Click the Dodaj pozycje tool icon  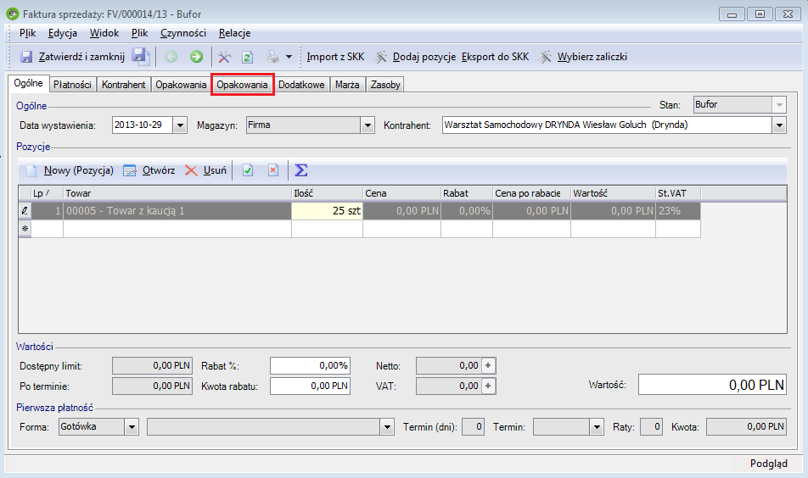381,57
